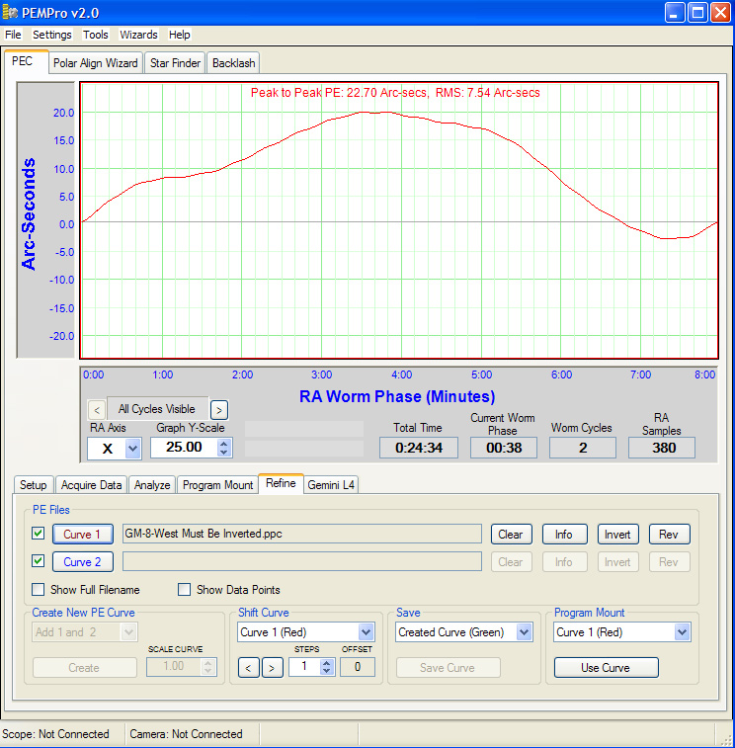Toggle the Curve 1 checkbox

39,534
